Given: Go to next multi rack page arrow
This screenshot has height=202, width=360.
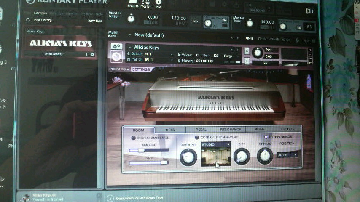Looking at the screenshot, I should pos(238,38).
